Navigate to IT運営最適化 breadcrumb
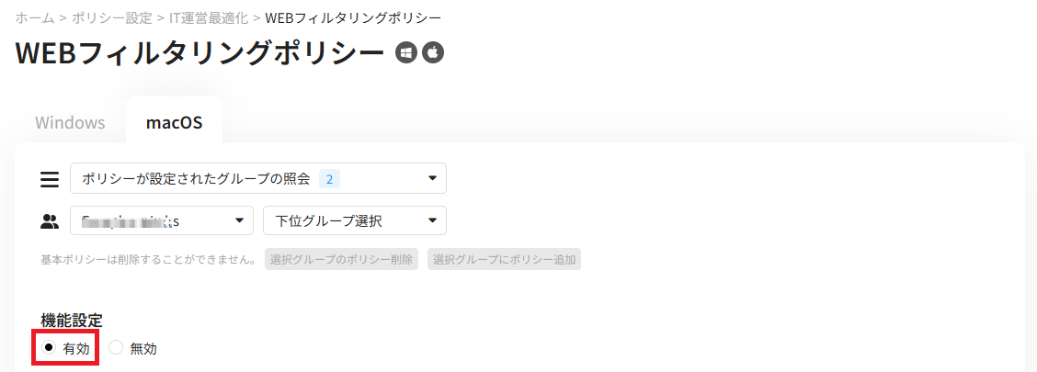The height and width of the screenshot is (372, 1037). pos(209,17)
